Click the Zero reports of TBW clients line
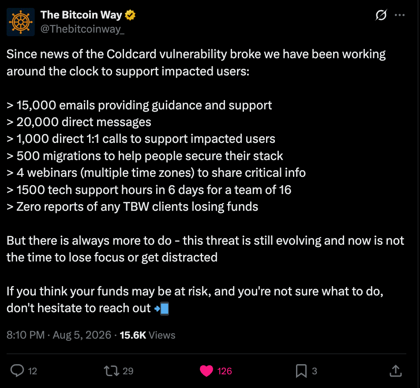This screenshot has height=388, width=420. pos(132,207)
